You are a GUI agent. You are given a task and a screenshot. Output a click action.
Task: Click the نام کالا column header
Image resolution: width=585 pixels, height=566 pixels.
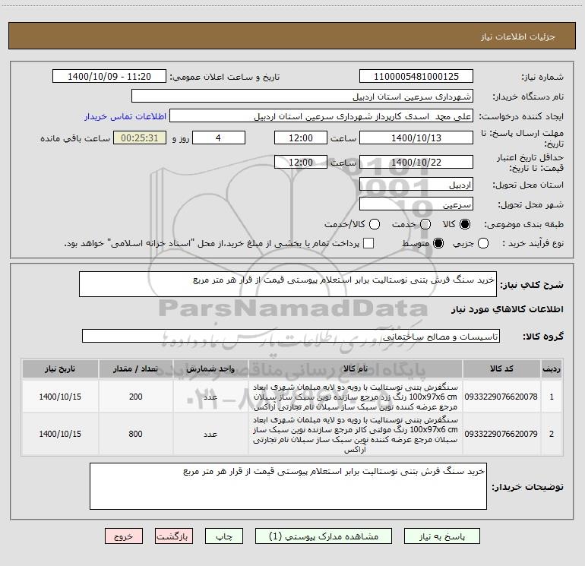pos(356,368)
